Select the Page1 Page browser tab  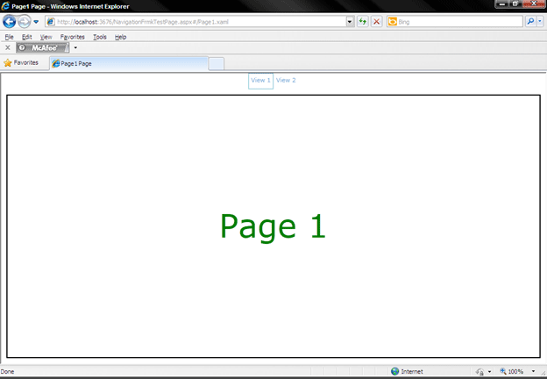click(129, 63)
